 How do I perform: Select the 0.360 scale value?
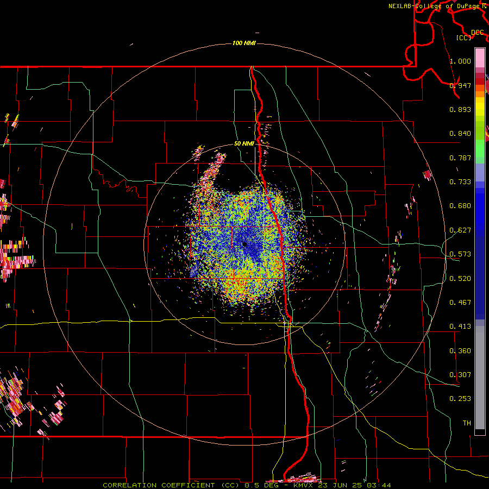click(x=460, y=351)
